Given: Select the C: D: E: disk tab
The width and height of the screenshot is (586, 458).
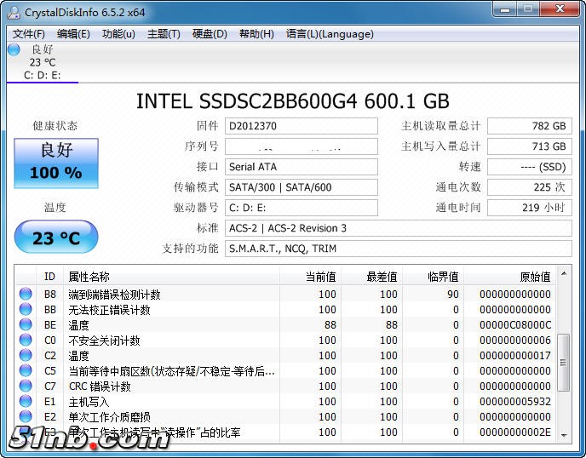Looking at the screenshot, I should [x=41, y=75].
